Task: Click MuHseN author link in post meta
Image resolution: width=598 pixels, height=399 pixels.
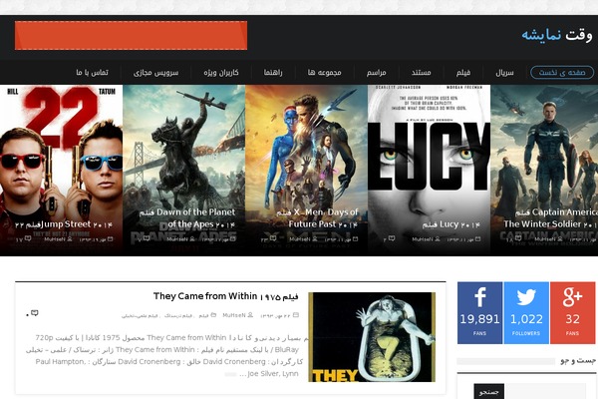Action: (234, 315)
